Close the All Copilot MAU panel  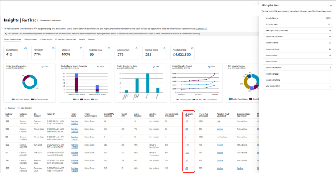(x=331, y=6)
